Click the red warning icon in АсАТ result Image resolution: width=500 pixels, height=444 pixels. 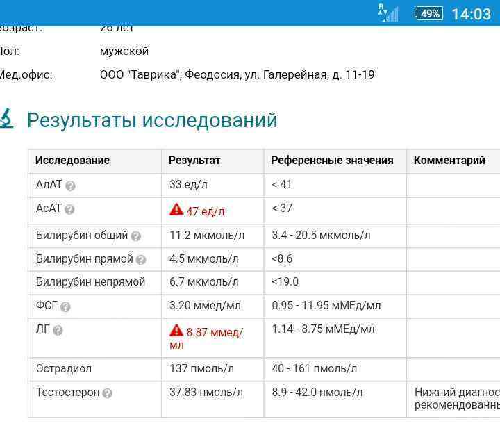pyautogui.click(x=176, y=210)
